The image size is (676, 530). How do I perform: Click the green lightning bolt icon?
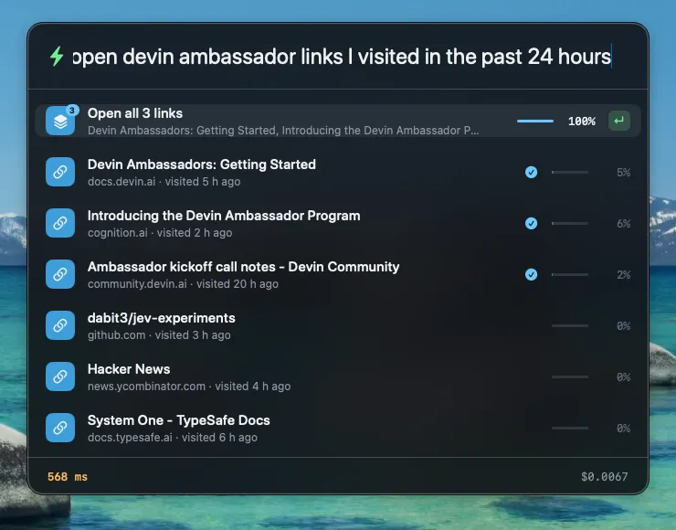click(x=57, y=57)
